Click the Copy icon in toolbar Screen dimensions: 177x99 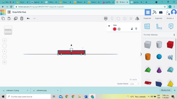point(3,18)
